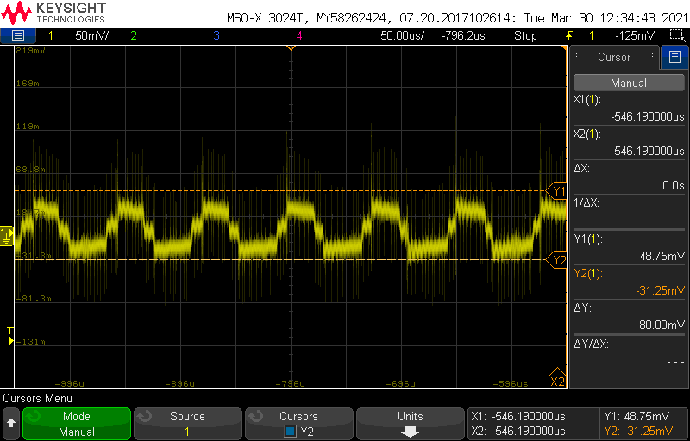Click the bottom X1 readout box

click(518, 416)
